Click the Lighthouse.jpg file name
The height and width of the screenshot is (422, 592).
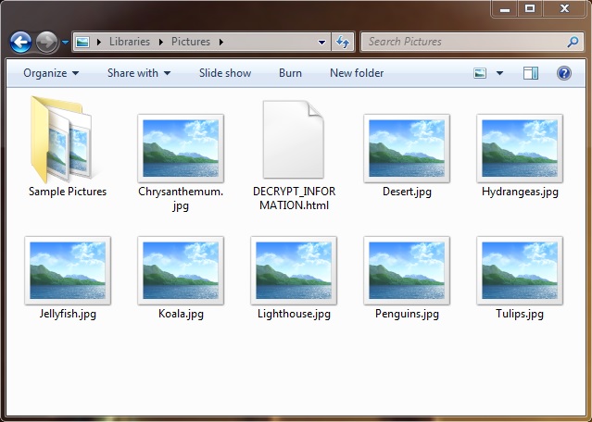click(x=294, y=314)
